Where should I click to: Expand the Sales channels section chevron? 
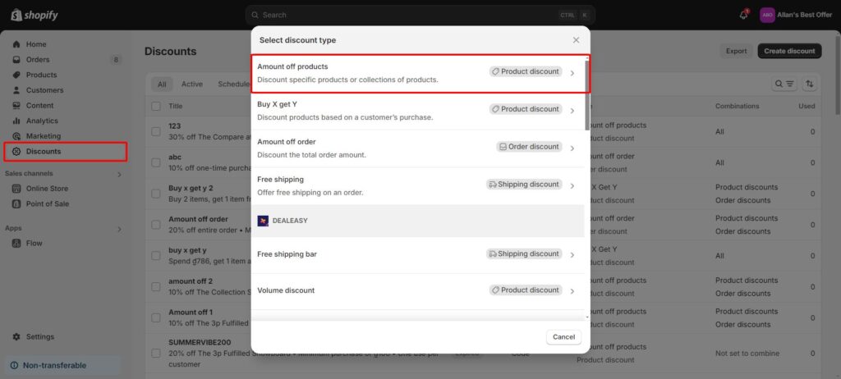point(119,174)
